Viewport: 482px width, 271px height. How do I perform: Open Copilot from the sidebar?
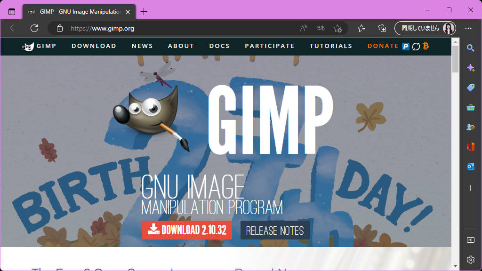click(470, 67)
